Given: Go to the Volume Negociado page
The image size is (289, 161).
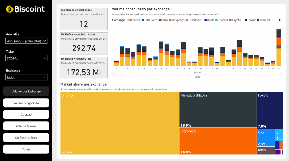Looking at the screenshot, I should [x=26, y=103].
